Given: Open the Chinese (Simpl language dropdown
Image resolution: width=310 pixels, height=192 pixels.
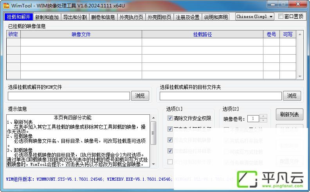Looking at the screenshot, I should (x=255, y=16).
